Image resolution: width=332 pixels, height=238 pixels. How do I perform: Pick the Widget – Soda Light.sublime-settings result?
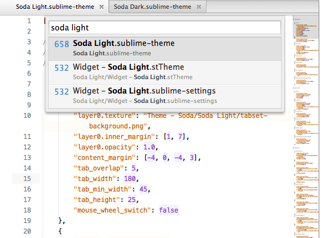click(165, 95)
